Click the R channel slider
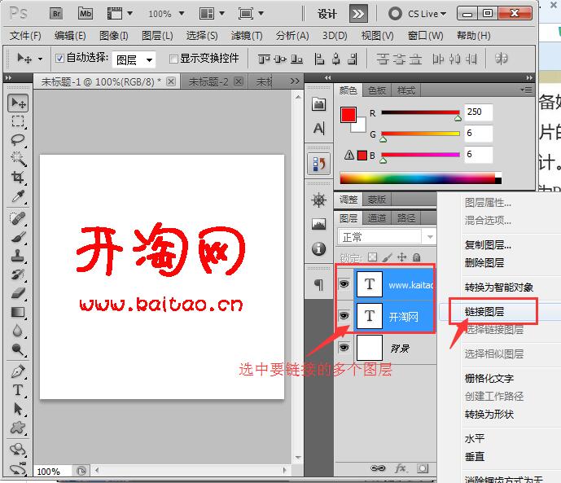561x483 pixels. 420,112
